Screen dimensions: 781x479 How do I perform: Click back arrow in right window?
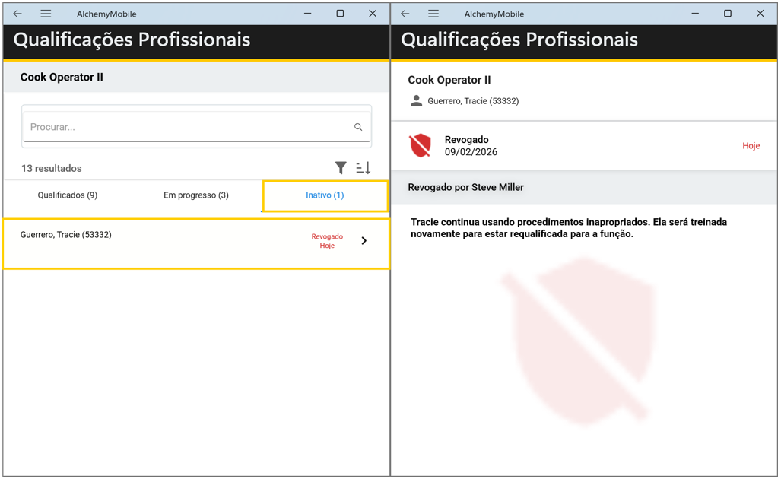[x=405, y=14]
